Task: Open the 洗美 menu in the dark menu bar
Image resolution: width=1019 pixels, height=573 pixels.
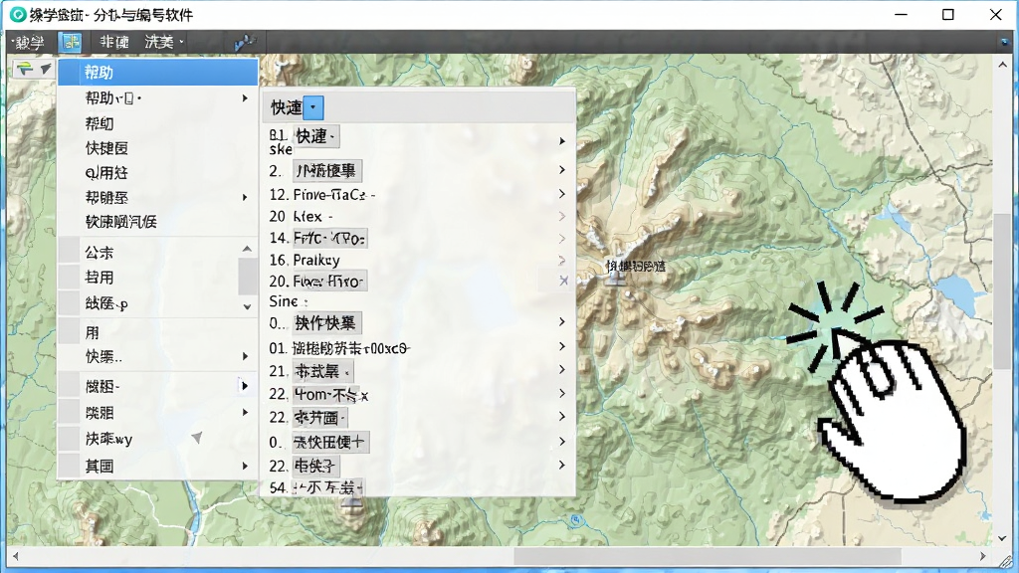Action: [162, 42]
